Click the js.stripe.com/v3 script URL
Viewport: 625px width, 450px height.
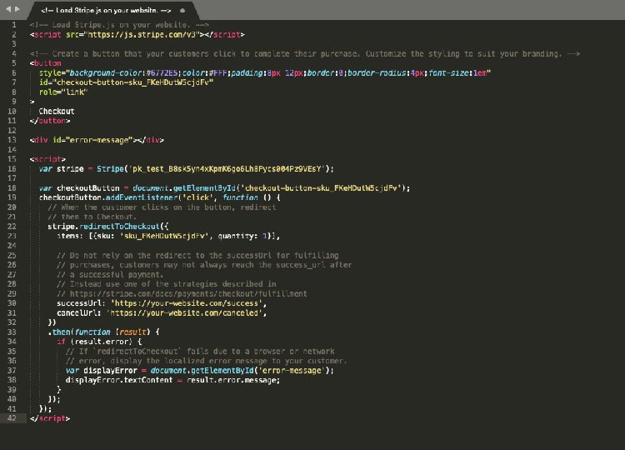pyautogui.click(x=142, y=35)
